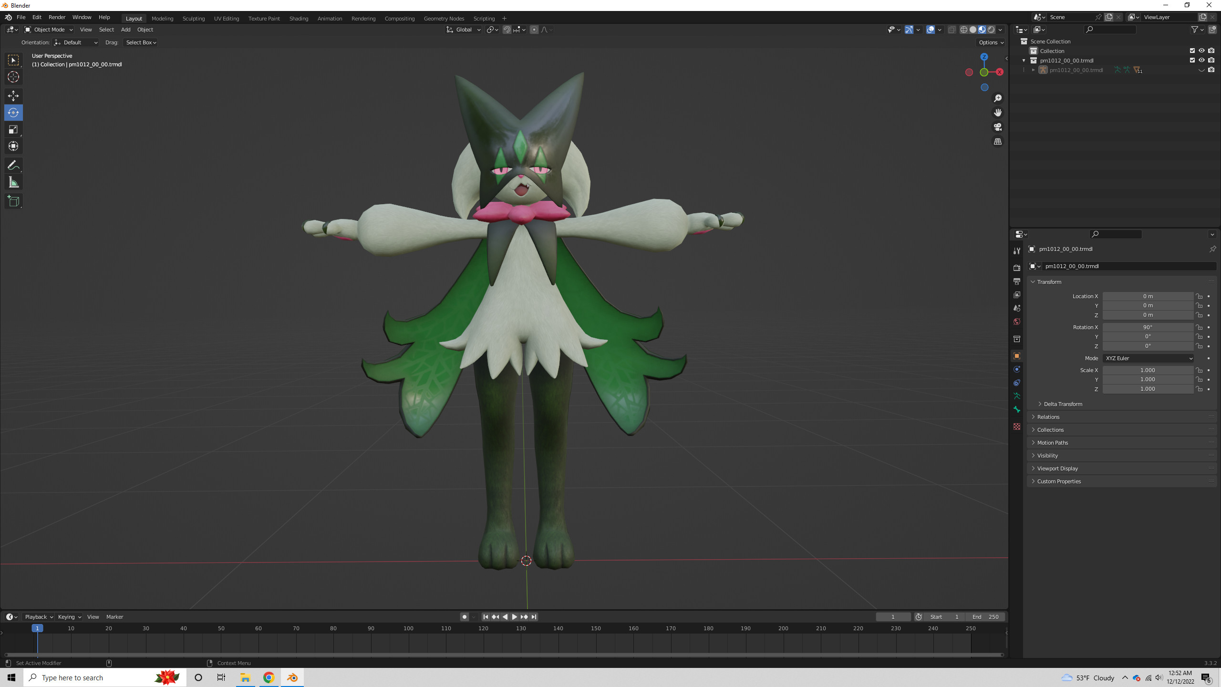The height and width of the screenshot is (687, 1221).
Task: Switch viewport shading to Solid
Action: pyautogui.click(x=973, y=30)
